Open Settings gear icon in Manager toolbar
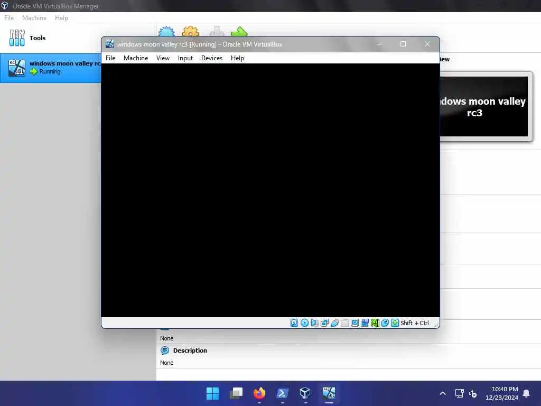This screenshot has height=406, width=541. (x=190, y=31)
